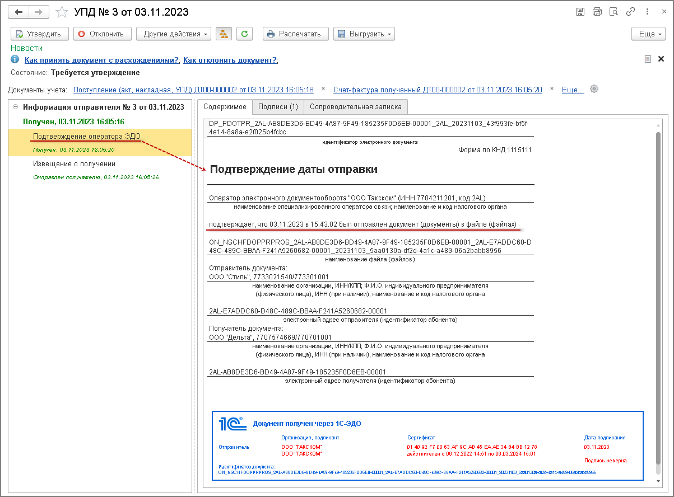This screenshot has height=497, width=674.
Task: Click the blue info icon
Action: 15,59
